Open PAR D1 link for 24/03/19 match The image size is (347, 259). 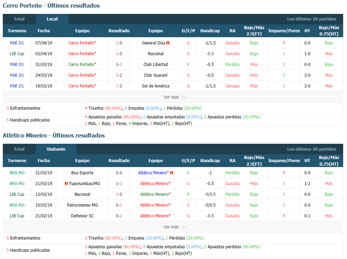(17, 75)
